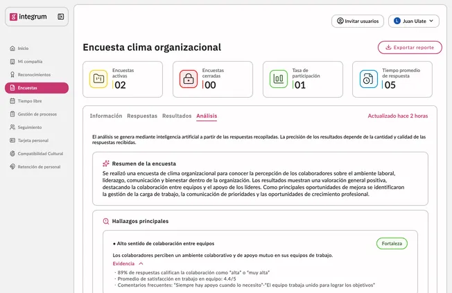Go to Inicio in the sidebar

[x=37, y=48]
